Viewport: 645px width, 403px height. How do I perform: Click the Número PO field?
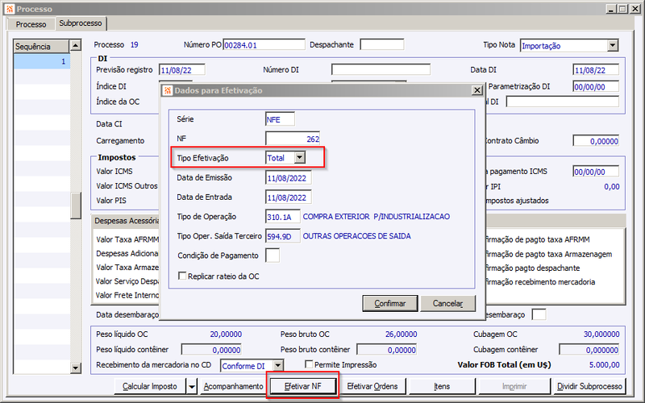pos(264,45)
